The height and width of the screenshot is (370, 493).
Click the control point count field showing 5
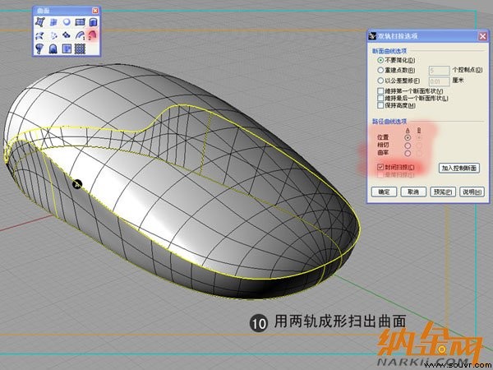point(439,71)
